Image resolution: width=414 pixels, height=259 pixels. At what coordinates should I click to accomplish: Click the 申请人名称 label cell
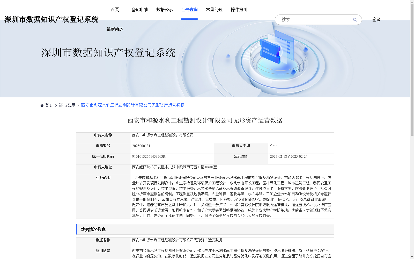coord(103,138)
